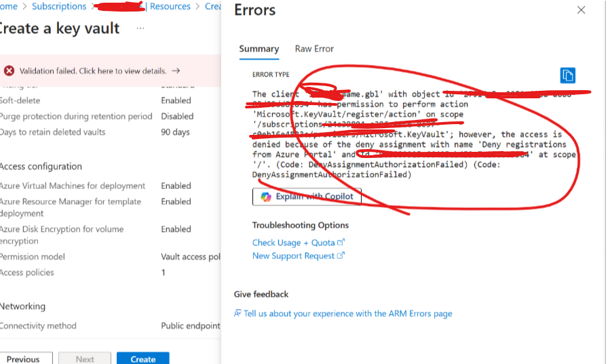Click the '90 days' retention value
The width and height of the screenshot is (606, 364).
tap(175, 132)
